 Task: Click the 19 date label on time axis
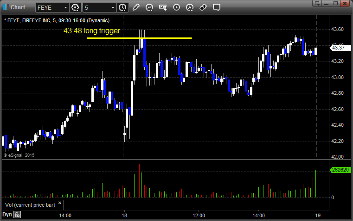(318, 215)
